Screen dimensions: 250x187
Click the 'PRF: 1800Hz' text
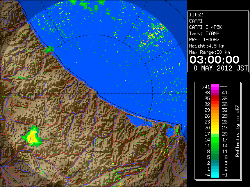[204, 40]
